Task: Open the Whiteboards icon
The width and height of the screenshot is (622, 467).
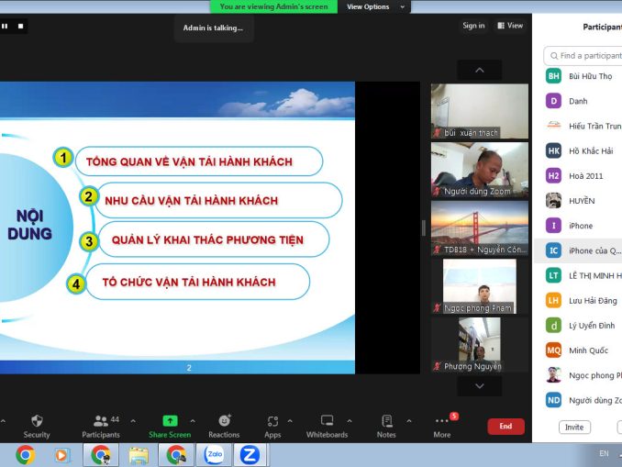Action: (327, 420)
